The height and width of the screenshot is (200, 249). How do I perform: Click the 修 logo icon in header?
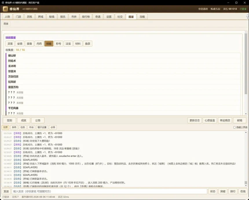point(5,9)
